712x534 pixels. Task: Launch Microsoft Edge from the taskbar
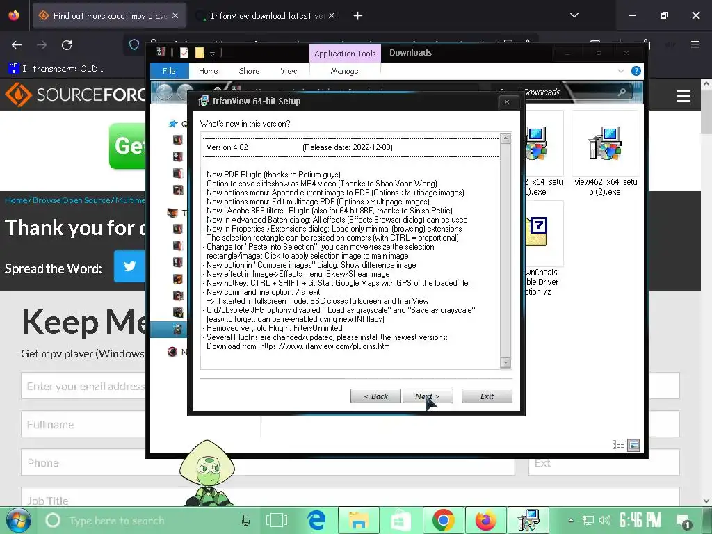(x=316, y=520)
